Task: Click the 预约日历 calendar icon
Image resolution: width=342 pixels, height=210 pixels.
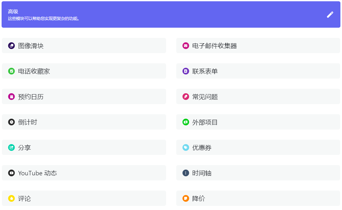Action: (x=11, y=97)
